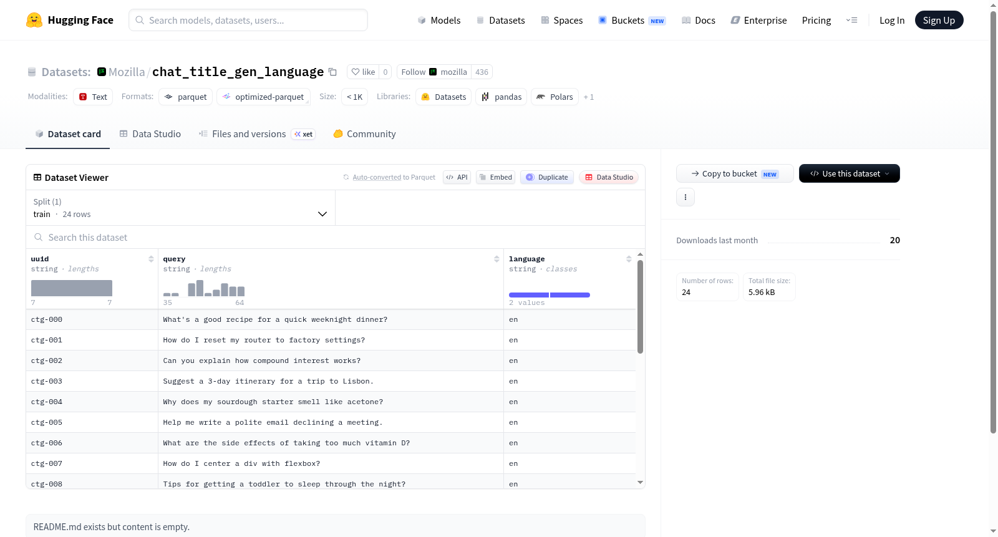This screenshot has width=998, height=537.
Task: Go to Datasets in the top navigation
Action: click(500, 20)
